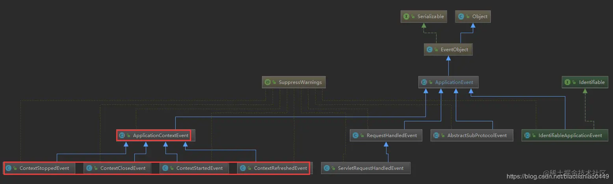The image size is (613, 184).
Task: Select the AbstractSubProtocolEvent node
Action: (x=472, y=136)
